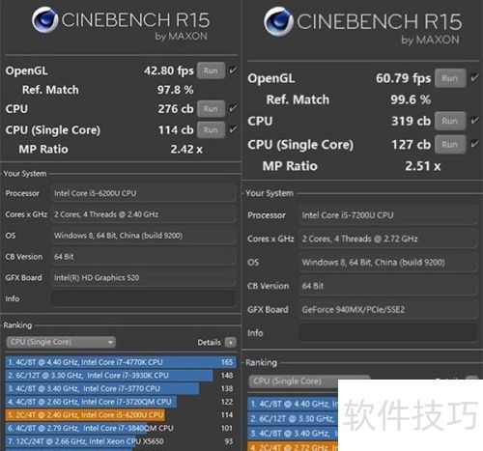Select ranking row 1 in right window
The height and width of the screenshot is (451, 483).
(293, 404)
